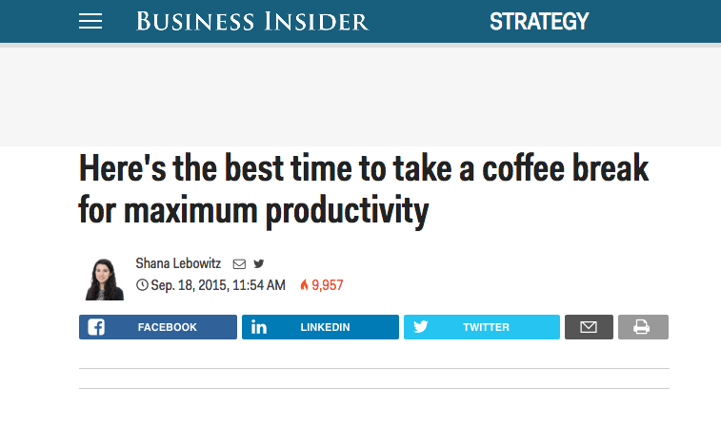Screen dimensions: 721x425
Task: Open the author's profile photo
Action: tap(105, 279)
